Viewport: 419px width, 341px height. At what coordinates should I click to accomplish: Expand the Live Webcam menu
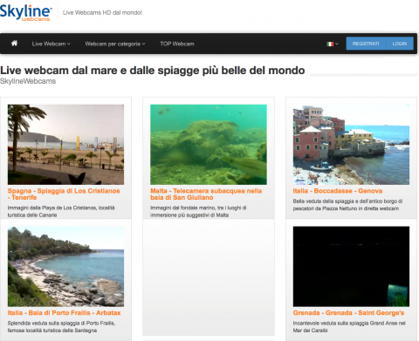coord(52,44)
